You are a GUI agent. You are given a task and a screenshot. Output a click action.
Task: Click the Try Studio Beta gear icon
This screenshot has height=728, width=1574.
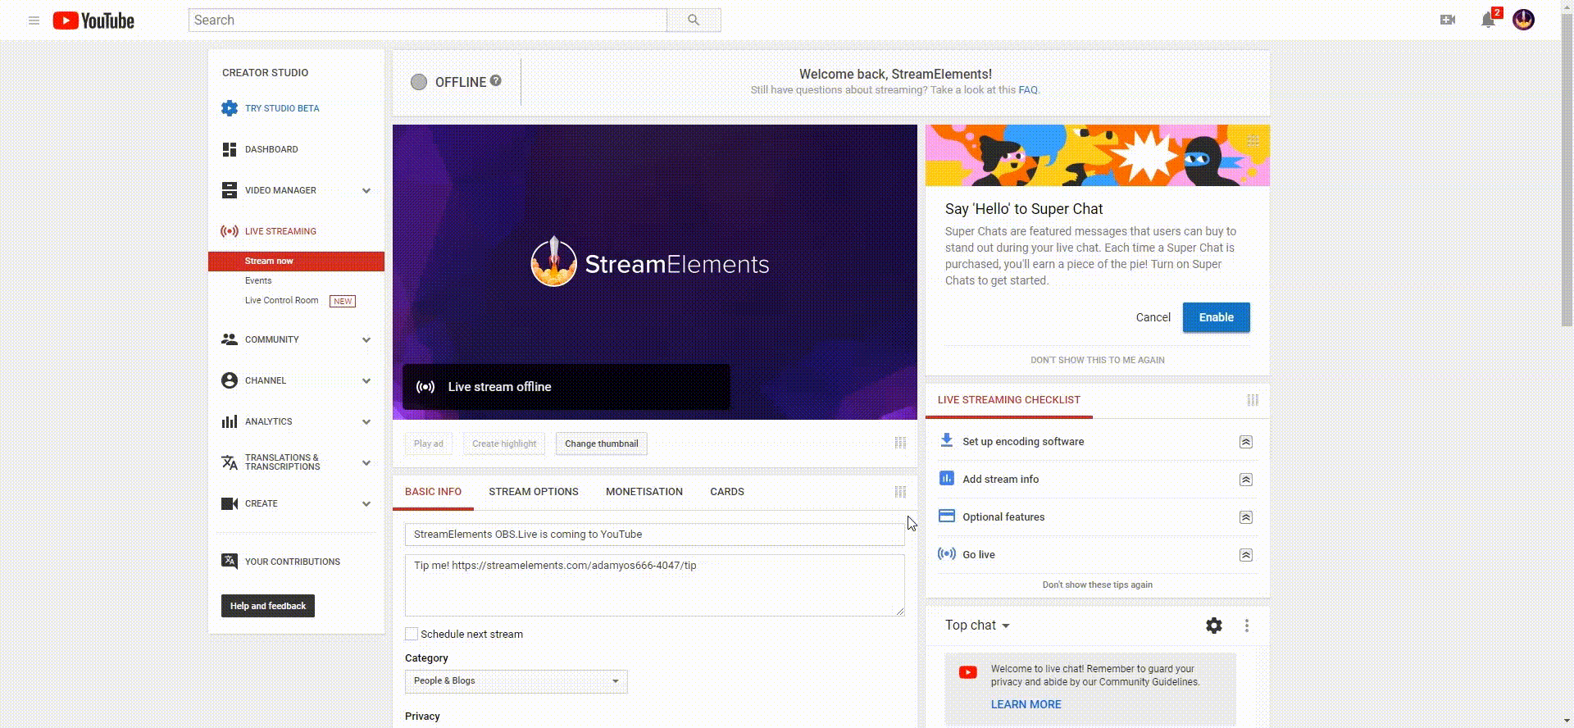coord(230,108)
